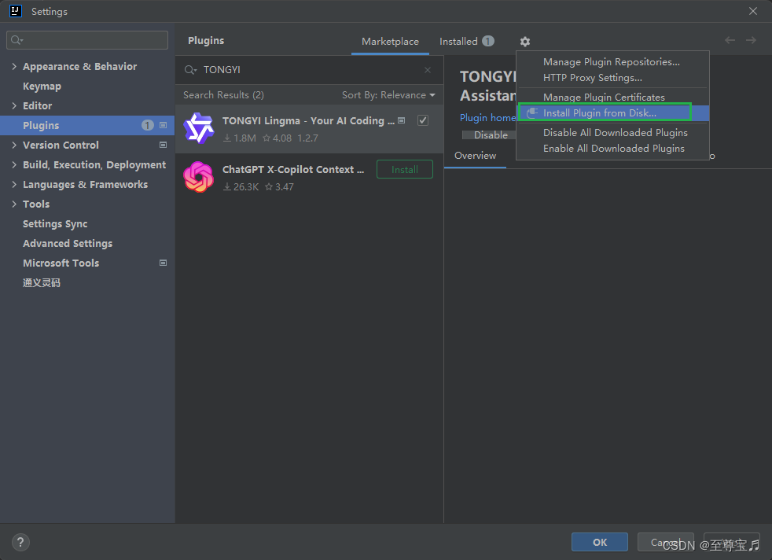Clear the TONGYI search text

pos(428,70)
